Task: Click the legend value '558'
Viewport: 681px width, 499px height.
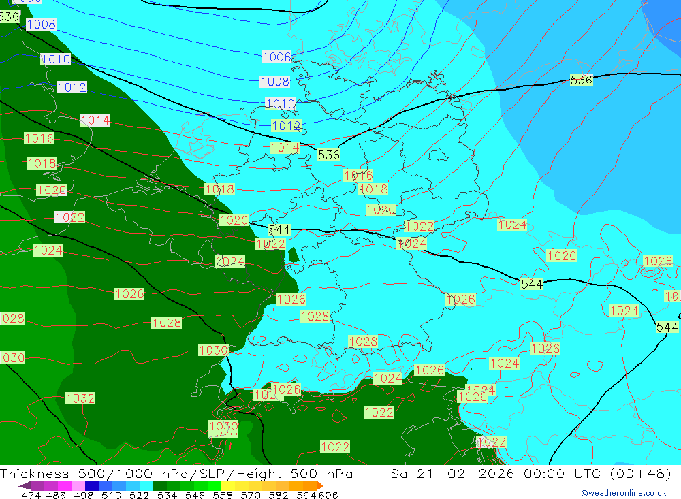Action: [223, 495]
